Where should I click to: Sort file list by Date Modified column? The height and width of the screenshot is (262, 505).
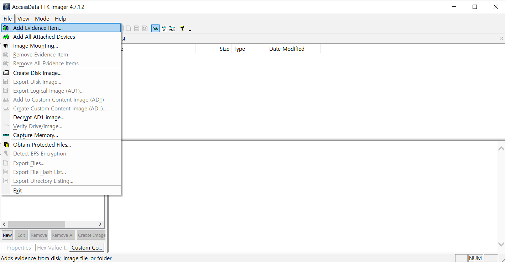point(294,49)
